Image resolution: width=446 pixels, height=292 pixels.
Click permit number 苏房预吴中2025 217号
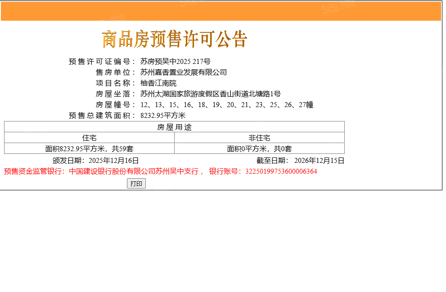(175, 62)
